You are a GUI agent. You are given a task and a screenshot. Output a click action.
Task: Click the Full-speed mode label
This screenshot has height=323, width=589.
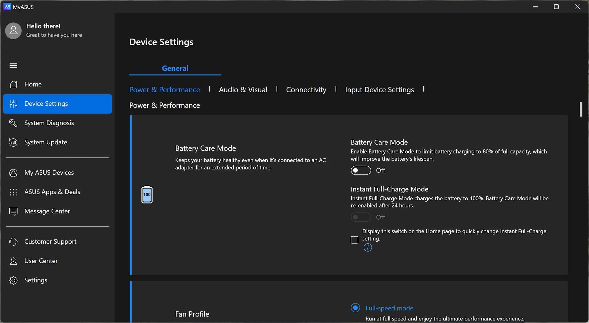389,308
